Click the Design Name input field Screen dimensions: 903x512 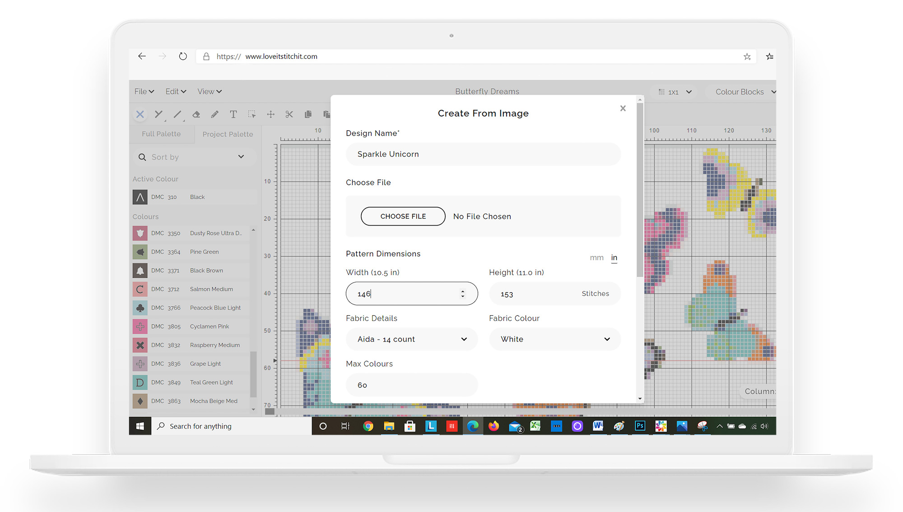click(483, 154)
